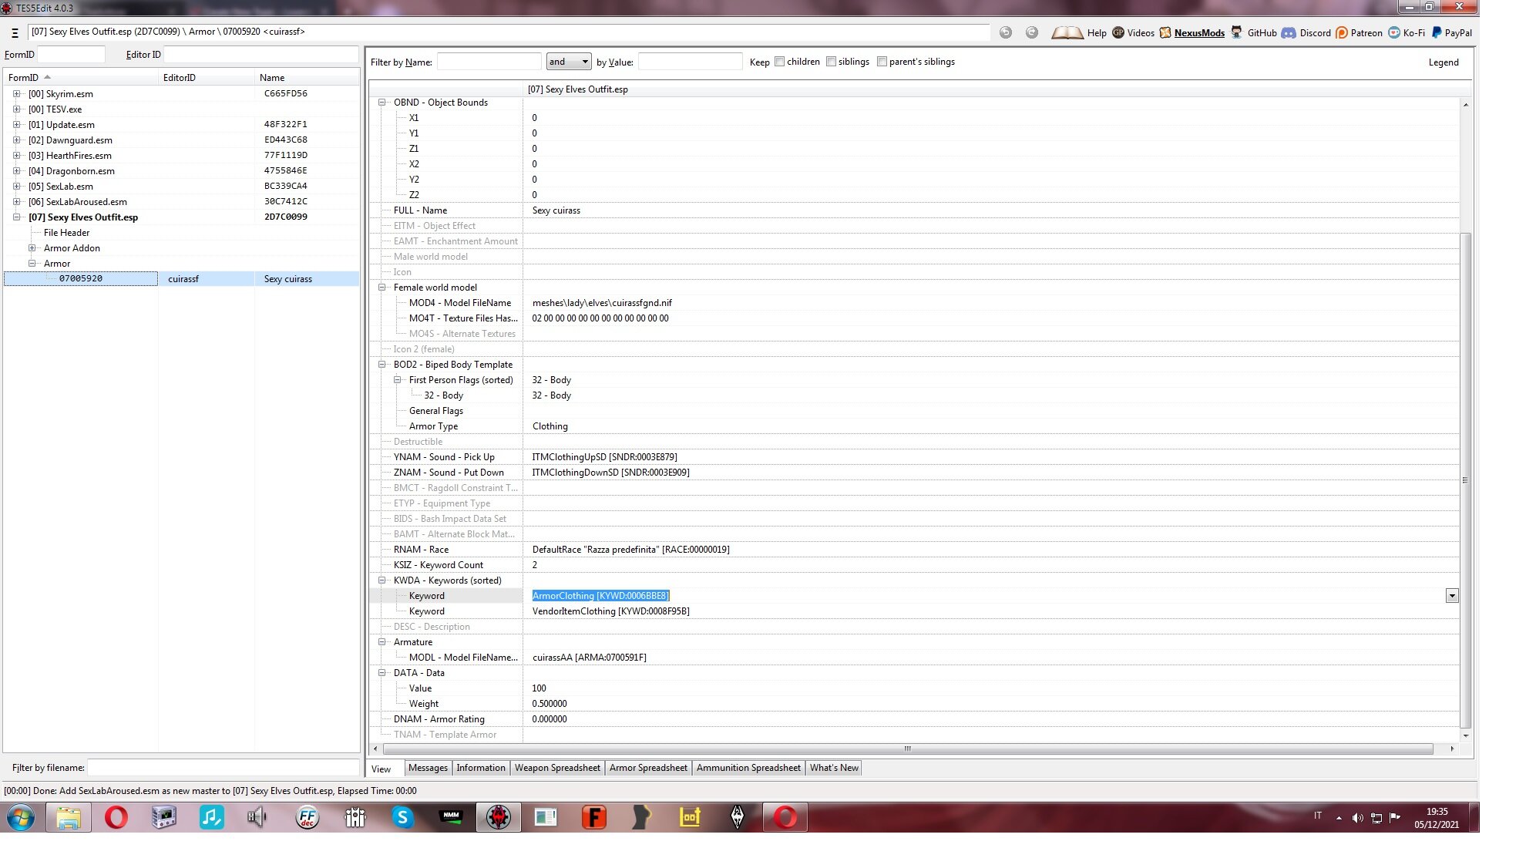Open the ArmorClothing keyword dropdown arrow
Viewport: 1526px width, 858px height.
1452,595
